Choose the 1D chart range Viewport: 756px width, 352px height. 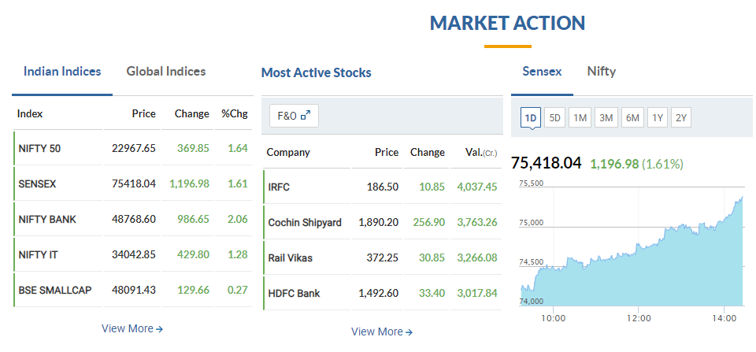tap(530, 117)
